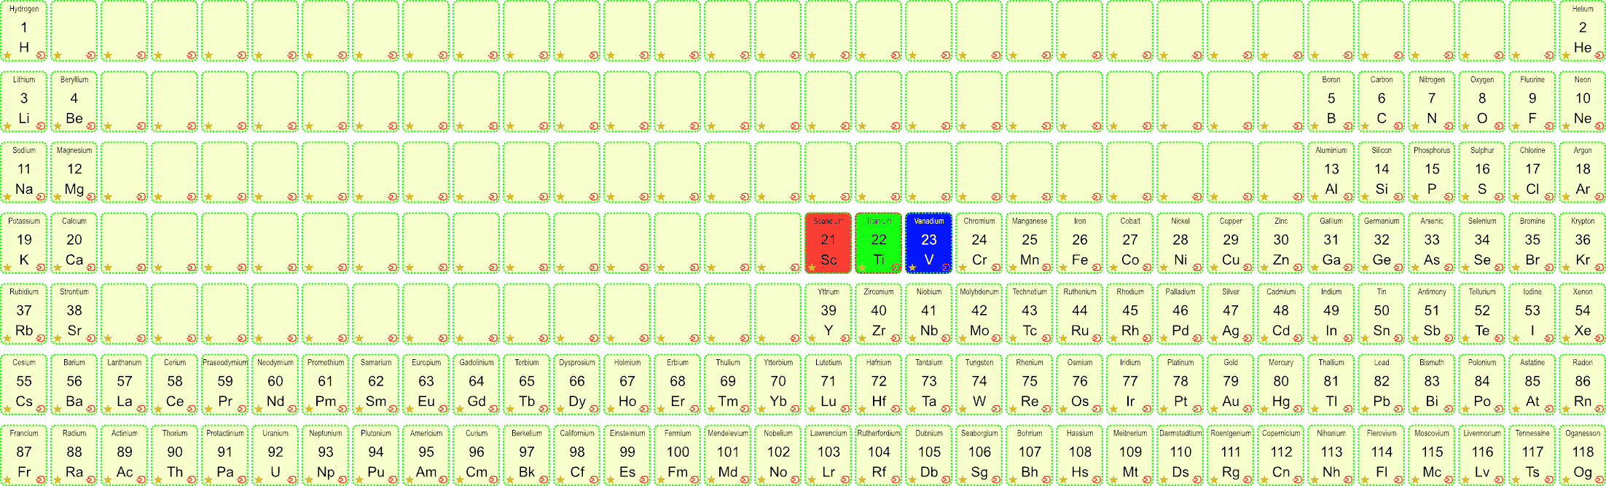The image size is (1606, 486).
Task: Click the star icon on the Magnesium tile
Action: [58, 197]
